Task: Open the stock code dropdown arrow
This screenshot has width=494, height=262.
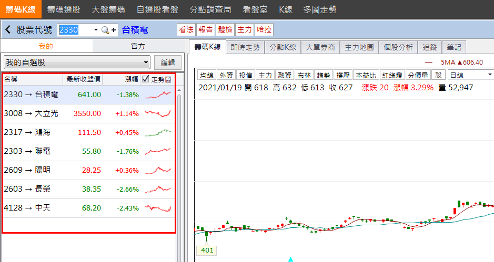Action: (96, 30)
